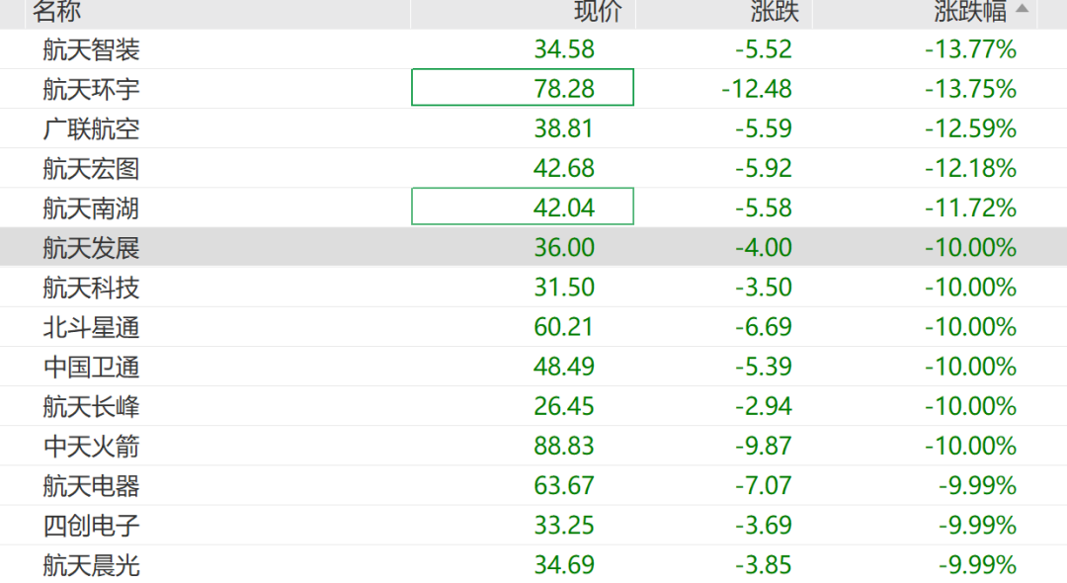
Task: Select 中天火箭 stock name
Action: [91, 446]
